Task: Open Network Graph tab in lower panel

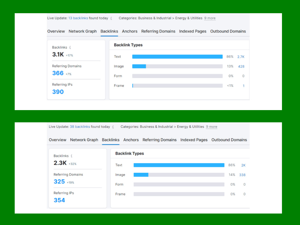Action: 84,140
